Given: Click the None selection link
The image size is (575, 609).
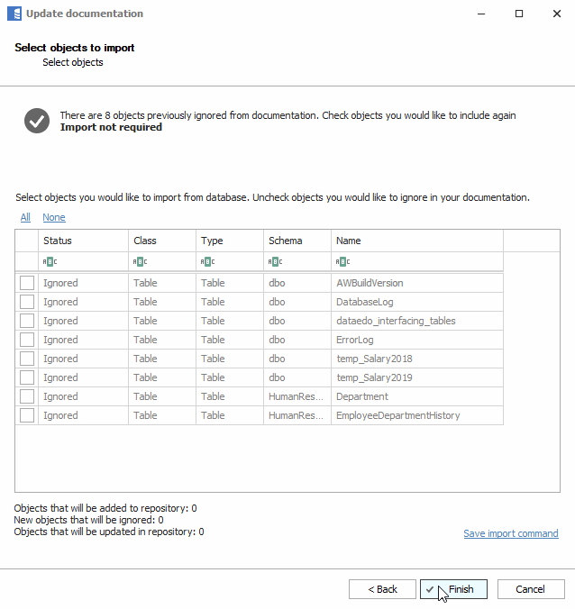Looking at the screenshot, I should 54,217.
